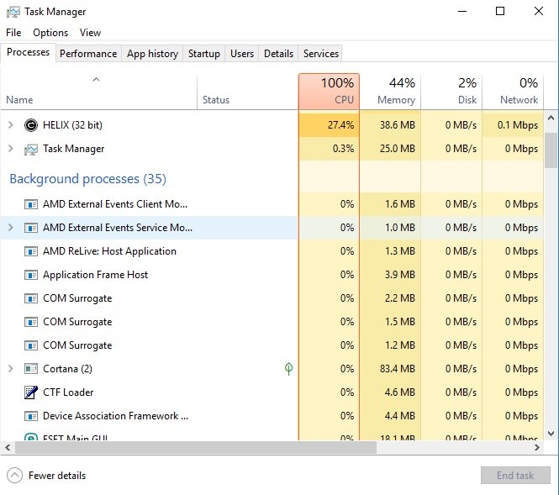Click the AMD ReLive: Host Application icon

31,251
